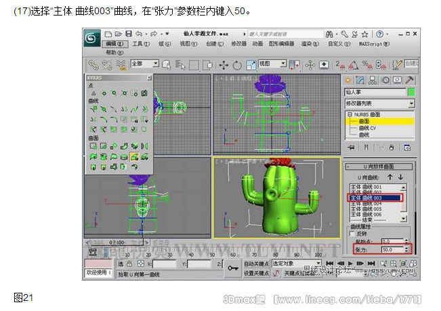Select the Move tool icon
Image resolution: width=441 pixels, height=311 pixels.
pyautogui.click(x=224, y=65)
